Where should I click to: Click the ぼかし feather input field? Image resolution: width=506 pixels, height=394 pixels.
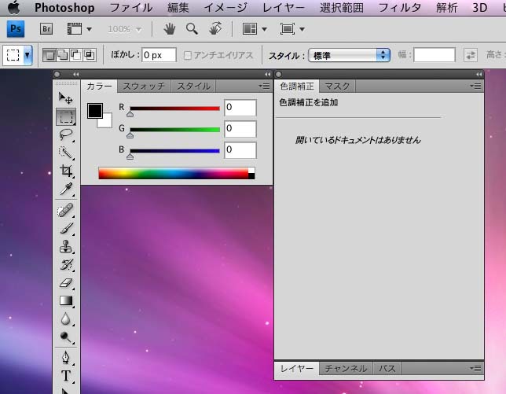point(159,55)
